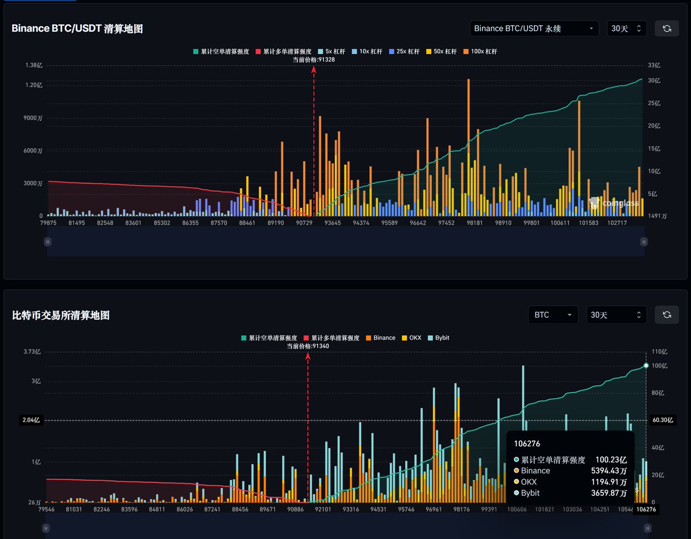The width and height of the screenshot is (691, 539).
Task: Open the 30天 range dropdown in top chart
Action: [627, 28]
